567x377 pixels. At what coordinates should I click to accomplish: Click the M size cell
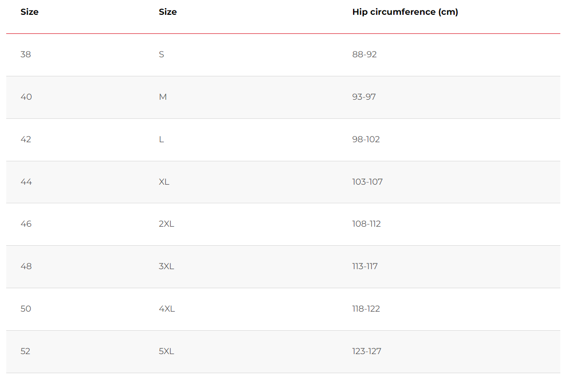[163, 97]
